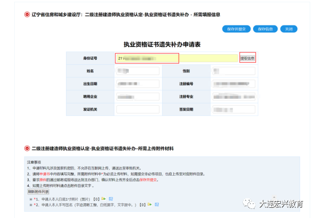Image resolution: width=313 pixels, height=218 pixels.
Task: Click red 申请书 text in note 2
Action: pyautogui.click(x=45, y=174)
